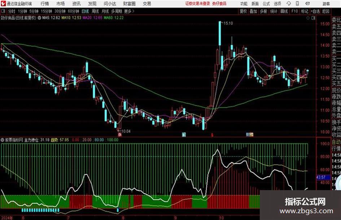Click the 15.10 high price label
The height and width of the screenshot is (220, 341).
[228, 23]
